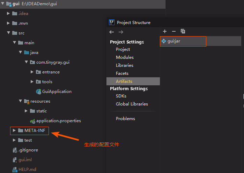Click the blue java source folder icon
This screenshot has width=244, height=173.
pyautogui.click(x=27, y=53)
